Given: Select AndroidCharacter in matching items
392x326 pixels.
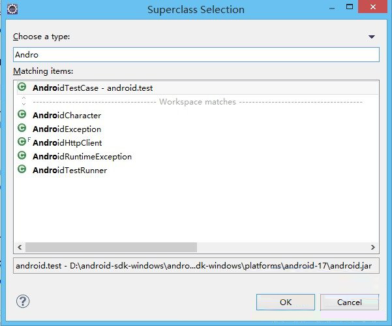Looking at the screenshot, I should point(67,116).
